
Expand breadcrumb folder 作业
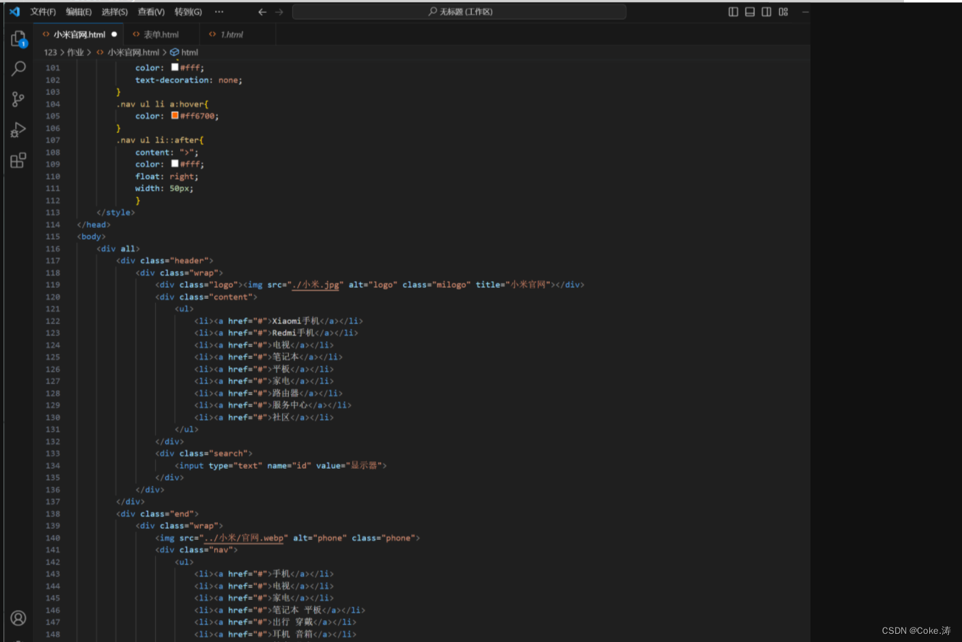point(75,53)
